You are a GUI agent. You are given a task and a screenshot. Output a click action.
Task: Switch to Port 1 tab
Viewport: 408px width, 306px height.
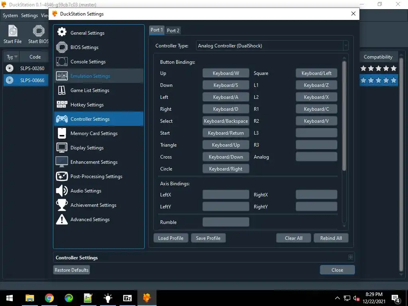157,30
